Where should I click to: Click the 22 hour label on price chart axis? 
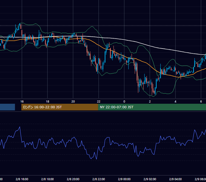click(x=99, y=102)
